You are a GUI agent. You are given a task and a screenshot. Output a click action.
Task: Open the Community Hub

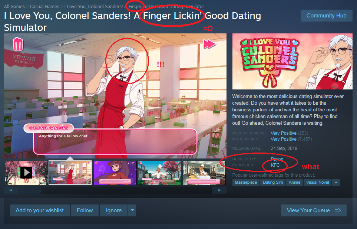326,16
